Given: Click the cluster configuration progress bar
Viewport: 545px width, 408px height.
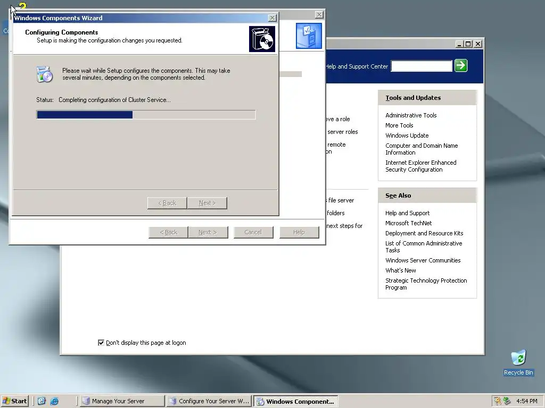Looking at the screenshot, I should pos(146,115).
